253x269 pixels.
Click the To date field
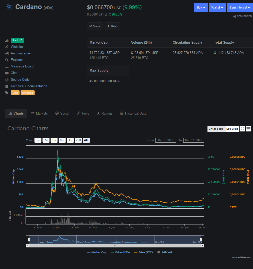(194, 140)
